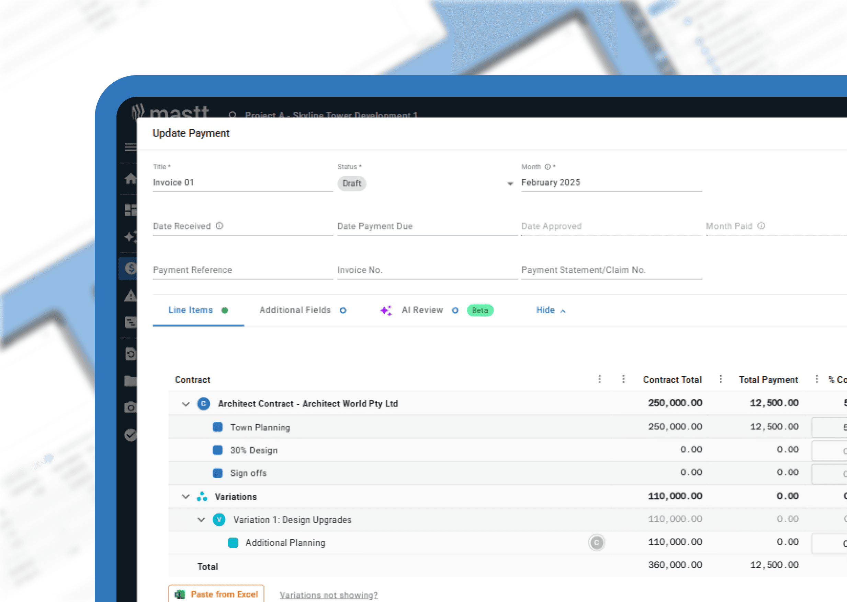The height and width of the screenshot is (602, 847).
Task: Collapse Variation 1: Design Upgrades row
Action: click(x=201, y=520)
